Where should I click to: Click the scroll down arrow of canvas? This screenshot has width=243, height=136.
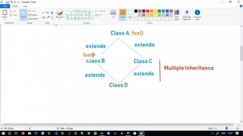click(241, 122)
